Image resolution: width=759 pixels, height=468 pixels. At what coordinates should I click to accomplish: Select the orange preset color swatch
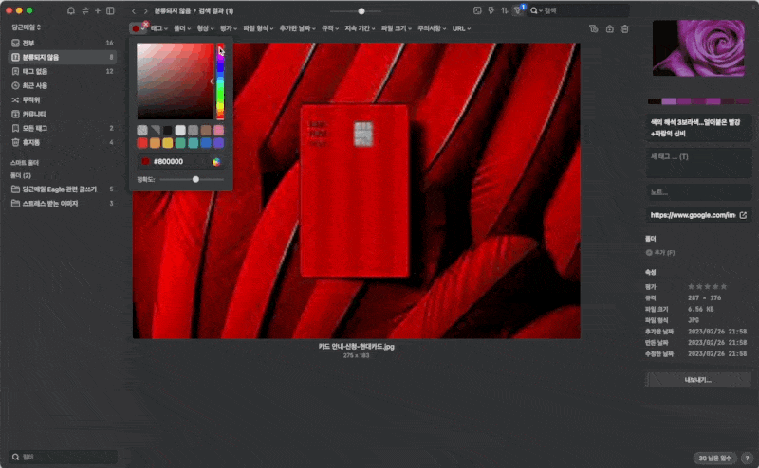point(155,143)
